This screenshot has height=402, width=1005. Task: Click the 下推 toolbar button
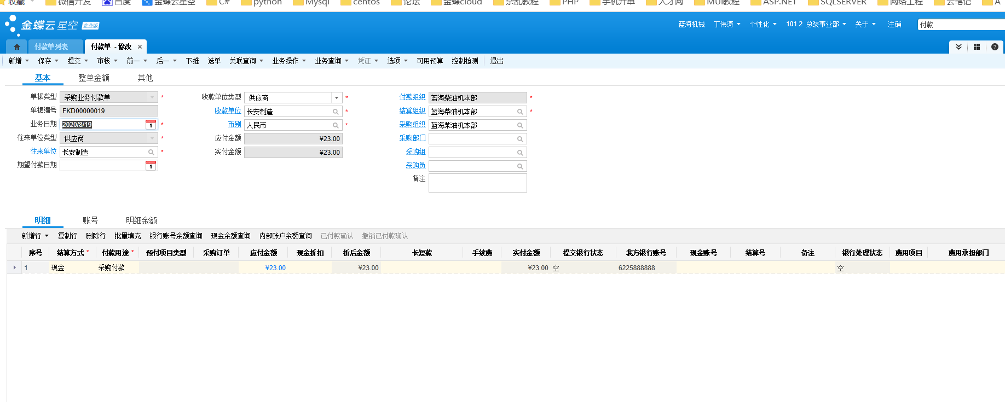coord(192,61)
